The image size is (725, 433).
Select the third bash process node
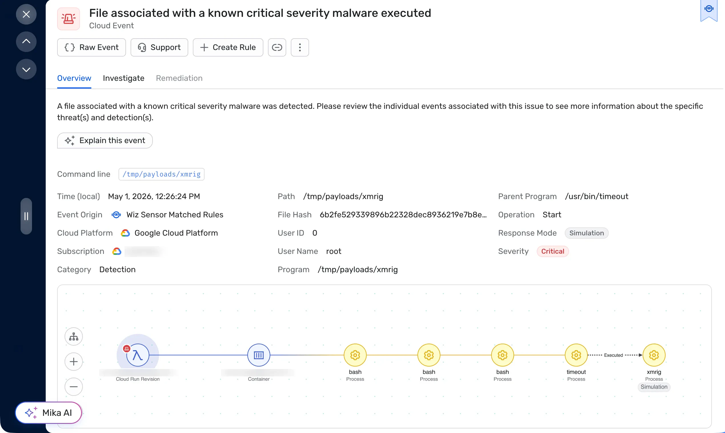point(502,355)
